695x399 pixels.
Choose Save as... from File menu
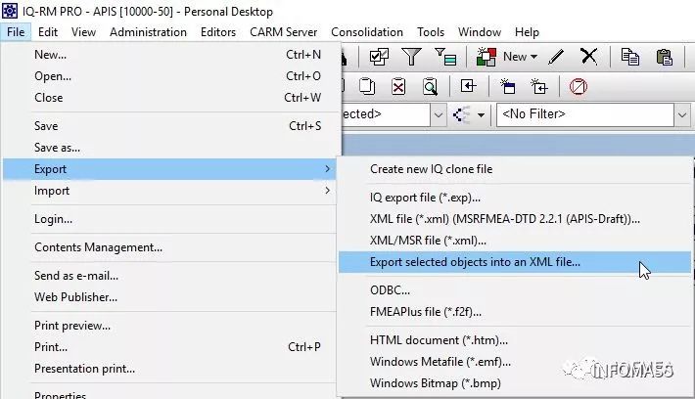171,148
